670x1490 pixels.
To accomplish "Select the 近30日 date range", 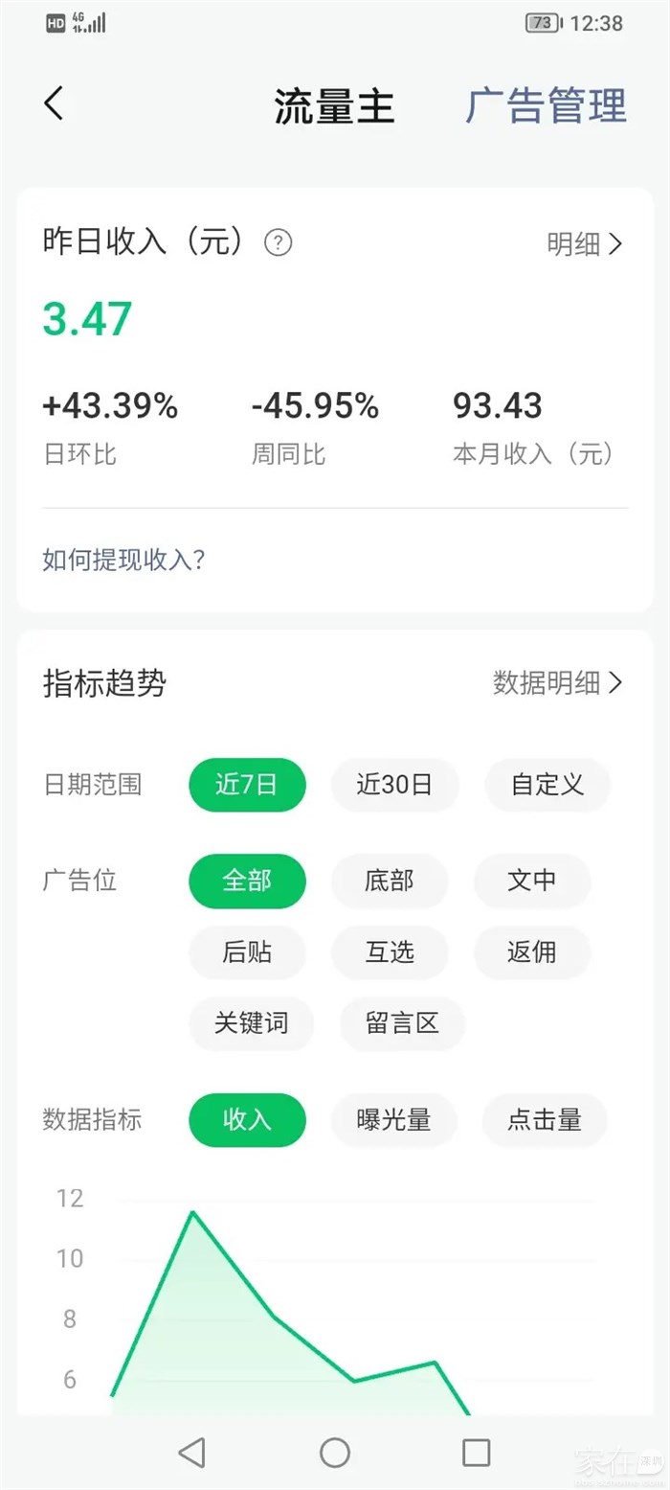I will (x=394, y=785).
